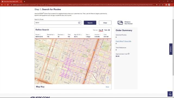
Task: Bookmark this page with the star icon
Action: coord(163,5)
